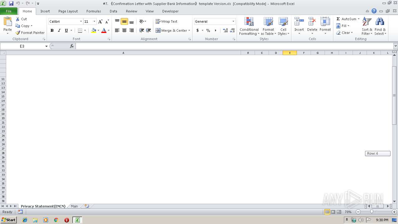This screenshot has width=398, height=224.
Task: Click the AutoSum button
Action: click(346, 19)
